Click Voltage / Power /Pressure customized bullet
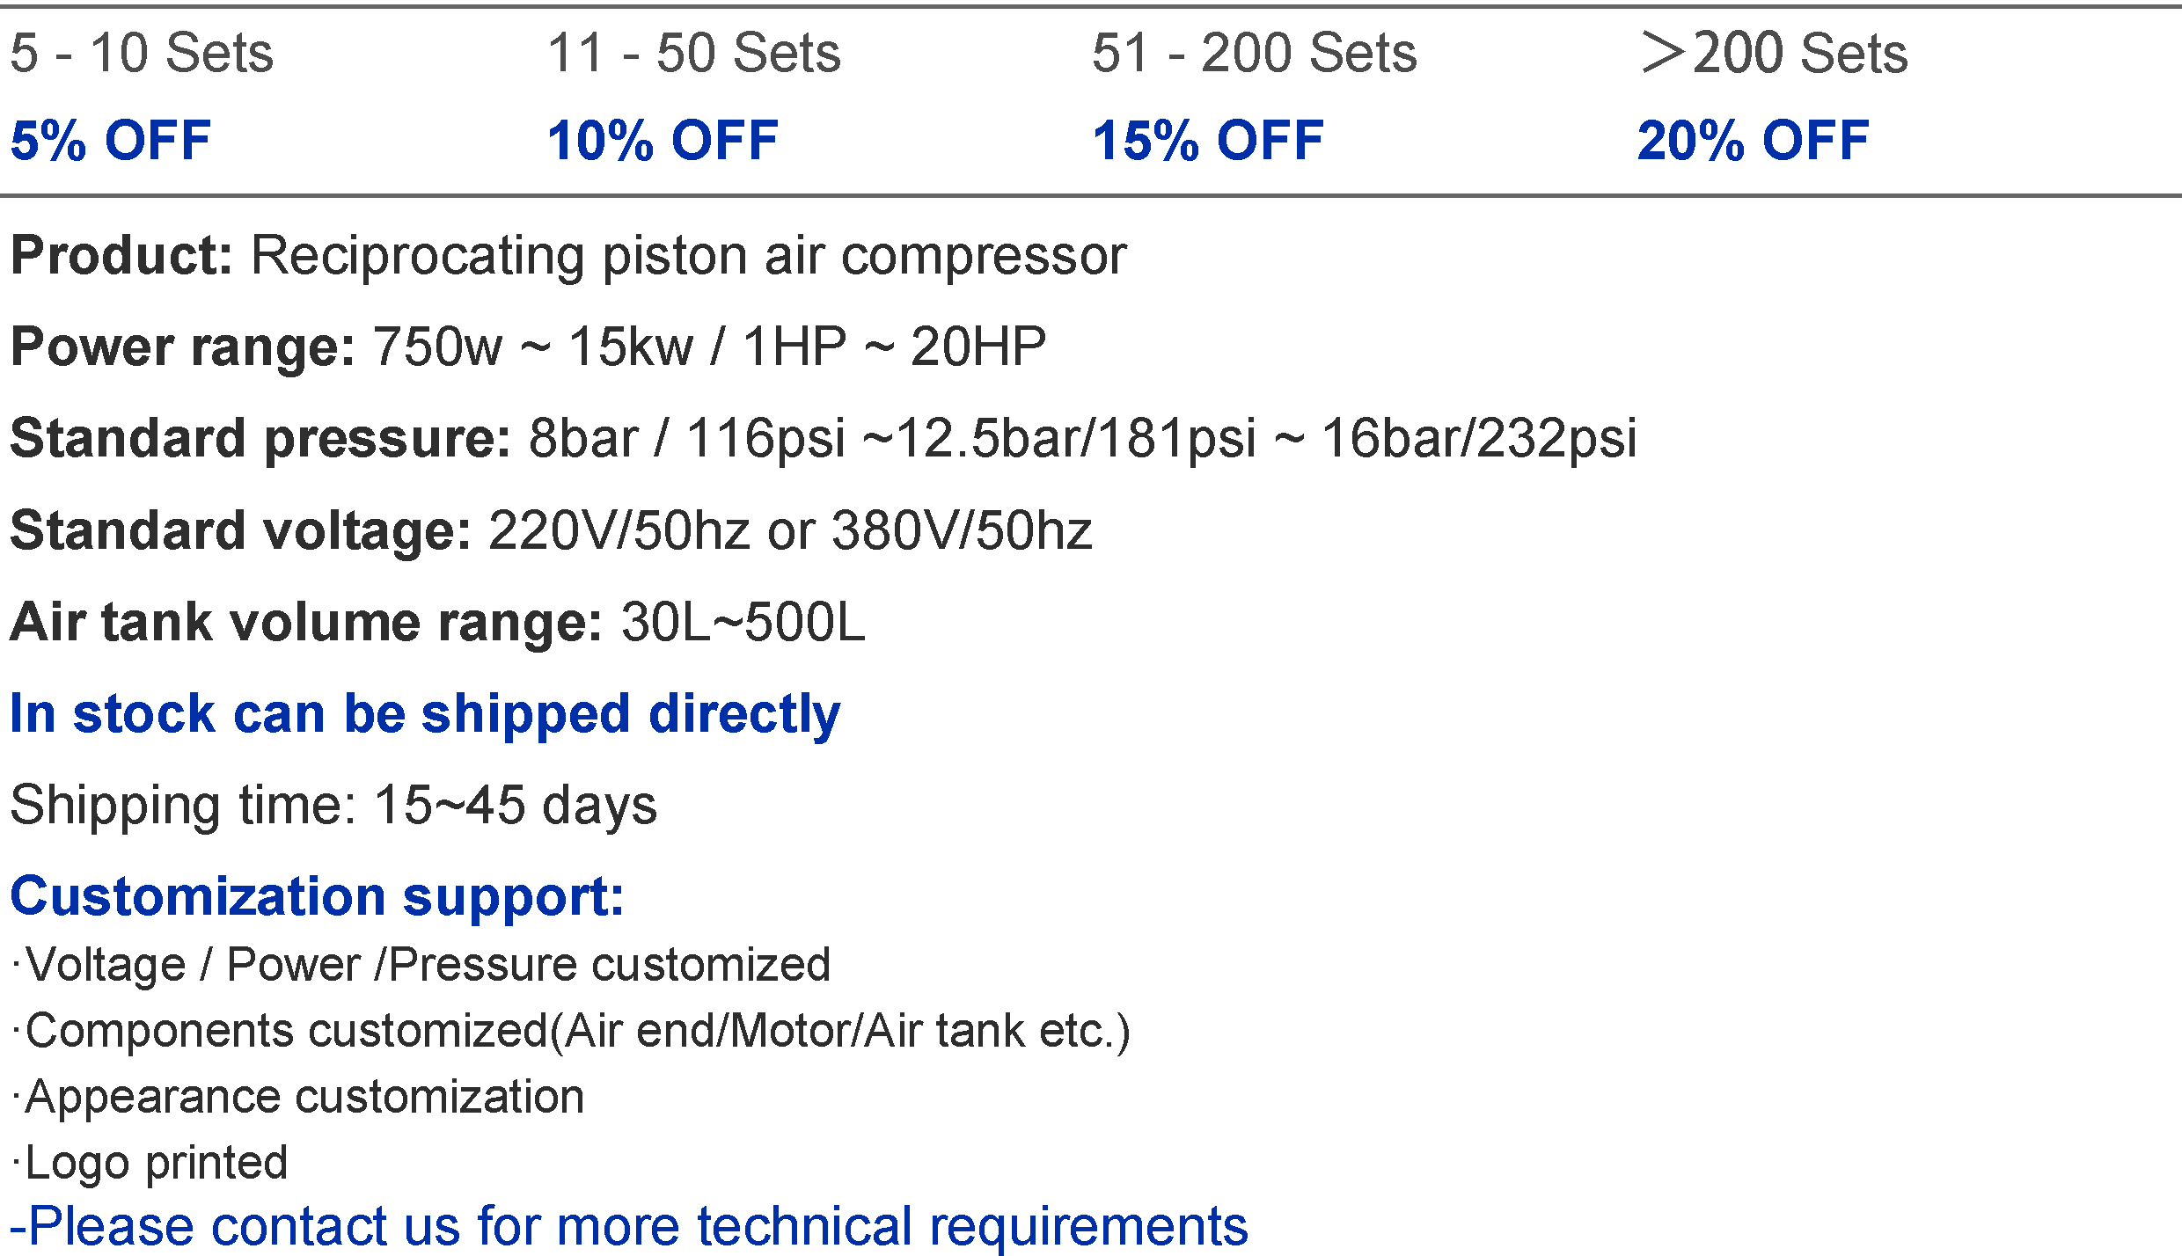Image resolution: width=2182 pixels, height=1256 pixels. pos(421,965)
